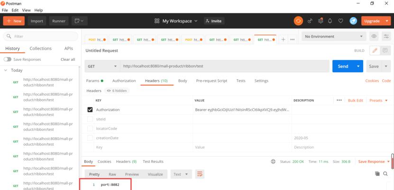This screenshot has width=394, height=190.
Task: Open the Tests request tab
Action: (241, 81)
